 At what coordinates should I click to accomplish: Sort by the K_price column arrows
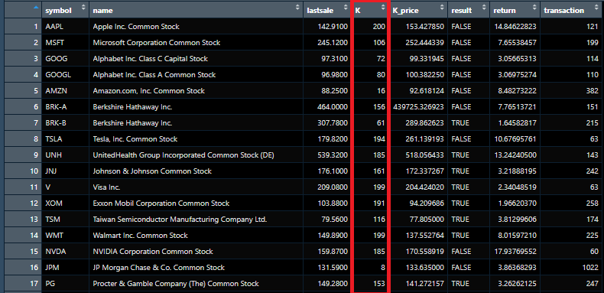[x=442, y=7]
